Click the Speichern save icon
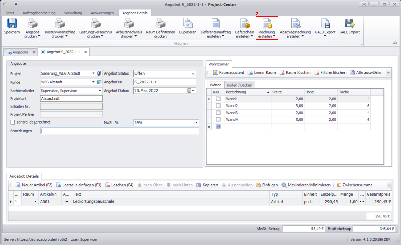The image size is (401, 245). (12, 23)
